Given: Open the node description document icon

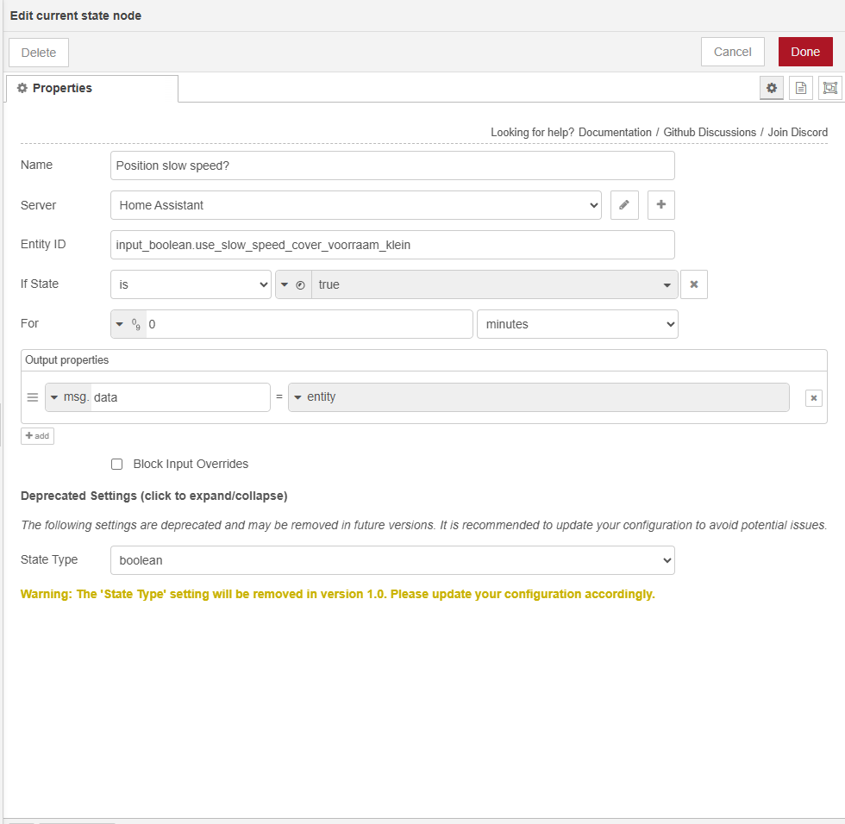Looking at the screenshot, I should tap(801, 88).
